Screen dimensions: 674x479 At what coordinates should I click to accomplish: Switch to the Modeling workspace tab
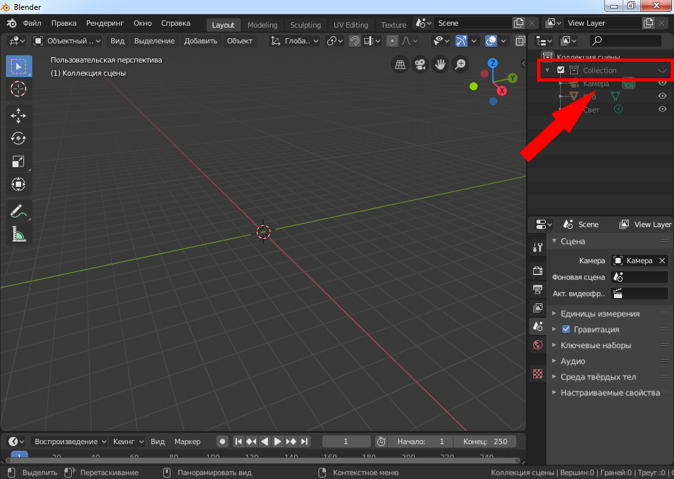tap(262, 25)
